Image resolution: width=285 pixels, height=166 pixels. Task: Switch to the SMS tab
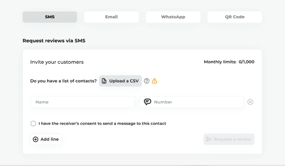pyautogui.click(x=50, y=17)
